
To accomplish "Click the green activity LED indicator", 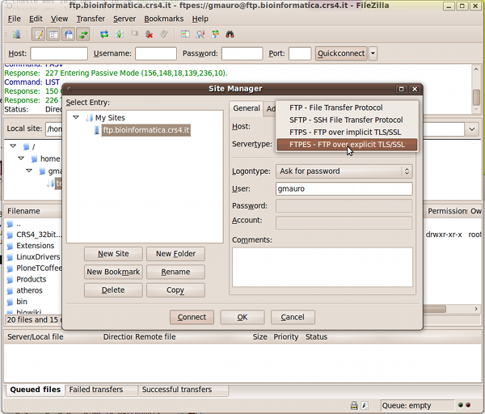I will (x=461, y=405).
